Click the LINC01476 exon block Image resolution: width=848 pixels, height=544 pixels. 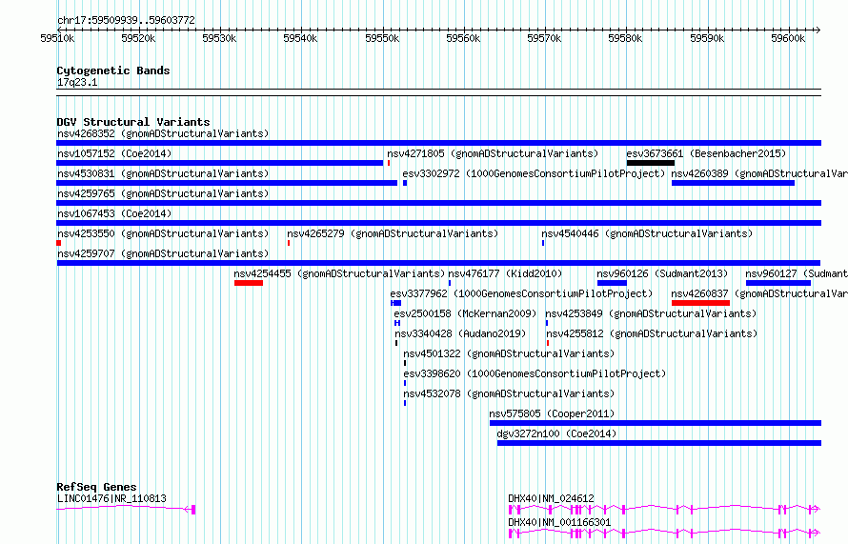tap(193, 510)
